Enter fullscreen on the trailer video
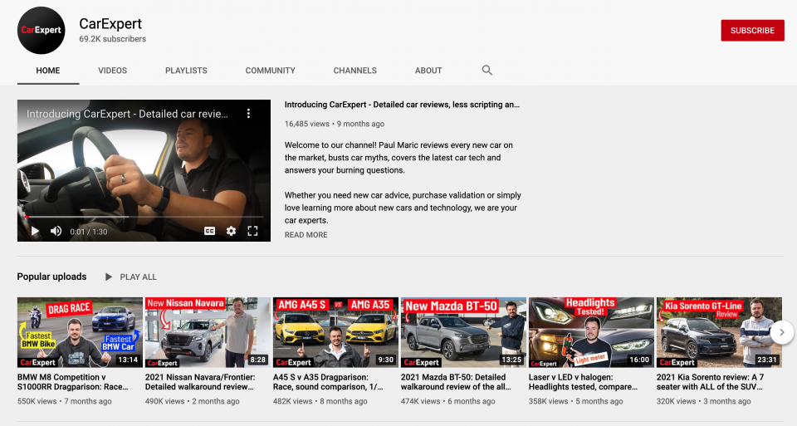Viewport: 797px width, 426px height. tap(252, 232)
